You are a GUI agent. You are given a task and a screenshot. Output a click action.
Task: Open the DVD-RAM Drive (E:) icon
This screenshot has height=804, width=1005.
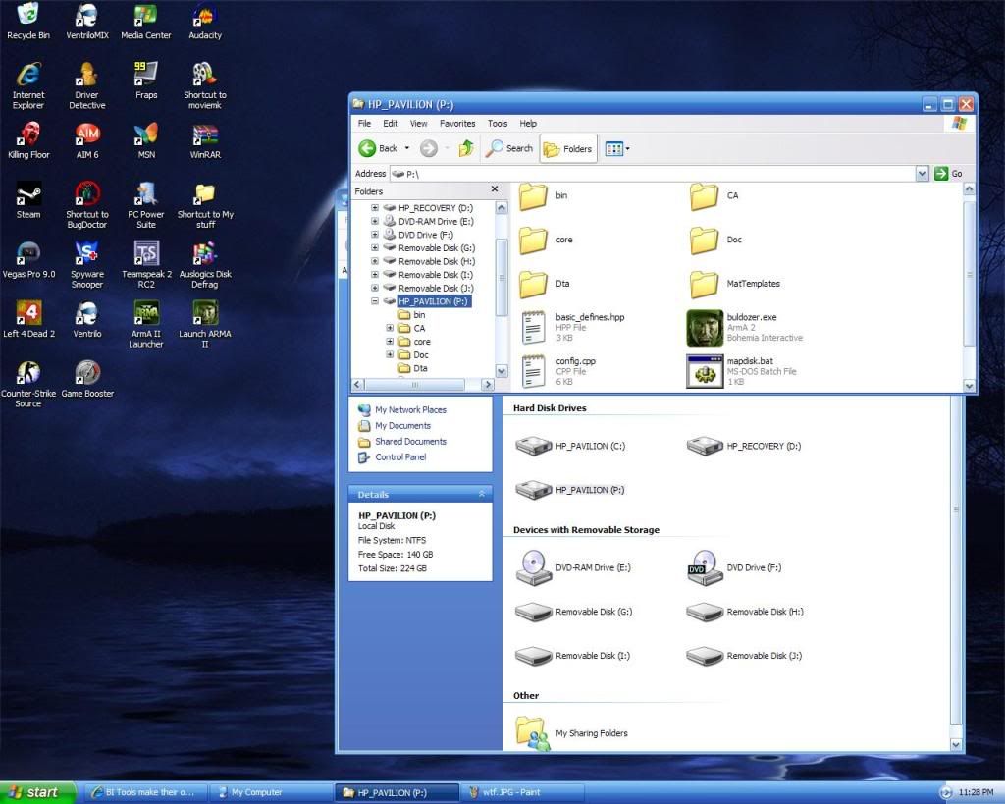532,567
